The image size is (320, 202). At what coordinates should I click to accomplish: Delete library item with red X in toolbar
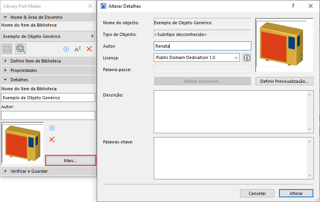(89, 49)
